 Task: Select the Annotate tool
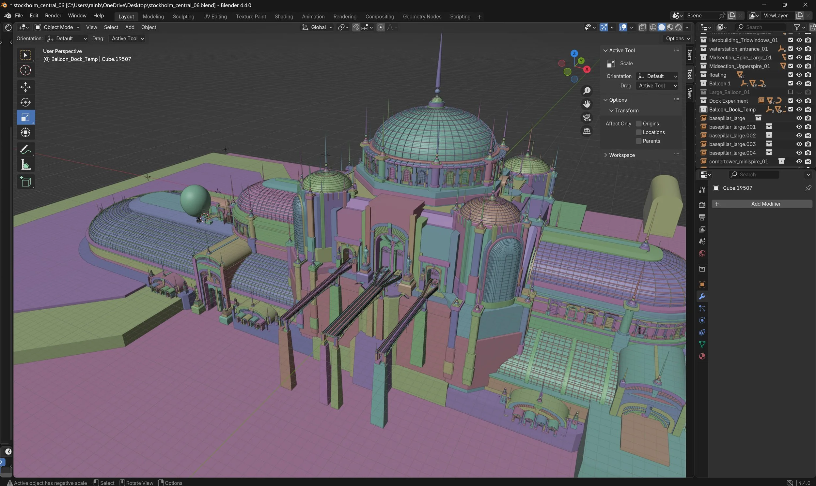click(x=25, y=149)
